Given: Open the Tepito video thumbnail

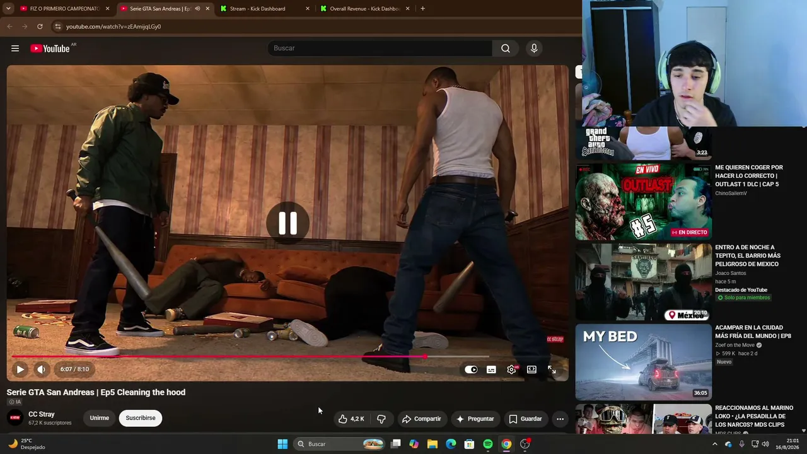Looking at the screenshot, I should tap(644, 282).
